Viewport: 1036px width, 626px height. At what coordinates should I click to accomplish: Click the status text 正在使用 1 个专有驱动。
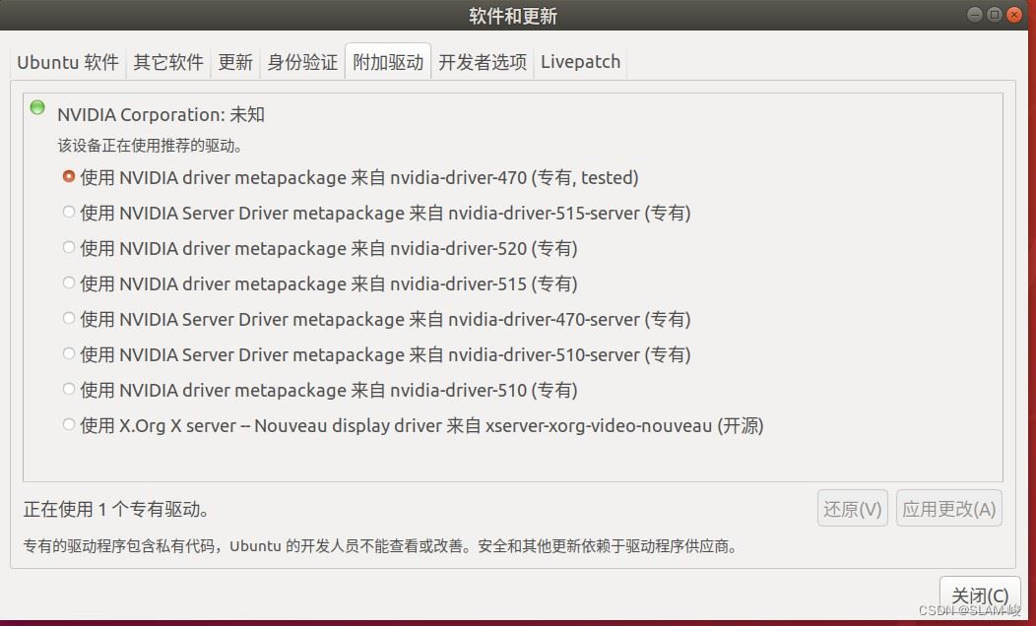(116, 509)
